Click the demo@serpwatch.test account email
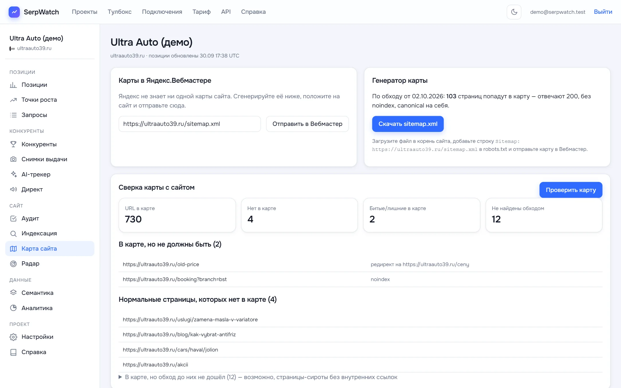 [x=557, y=12]
